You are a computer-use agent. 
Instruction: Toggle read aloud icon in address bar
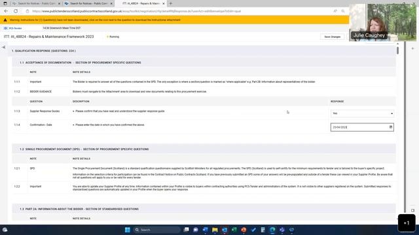tap(335, 11)
